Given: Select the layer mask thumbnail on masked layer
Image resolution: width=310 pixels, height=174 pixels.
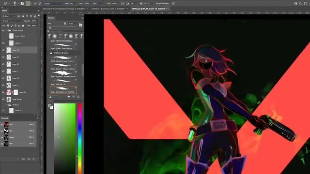Looking at the screenshot, I should (x=15, y=92).
